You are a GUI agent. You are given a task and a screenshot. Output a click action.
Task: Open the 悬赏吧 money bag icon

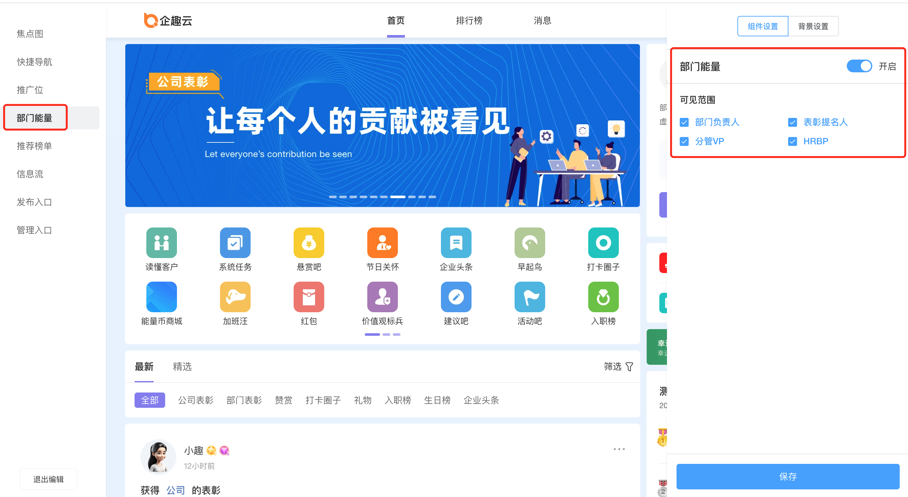click(x=308, y=243)
